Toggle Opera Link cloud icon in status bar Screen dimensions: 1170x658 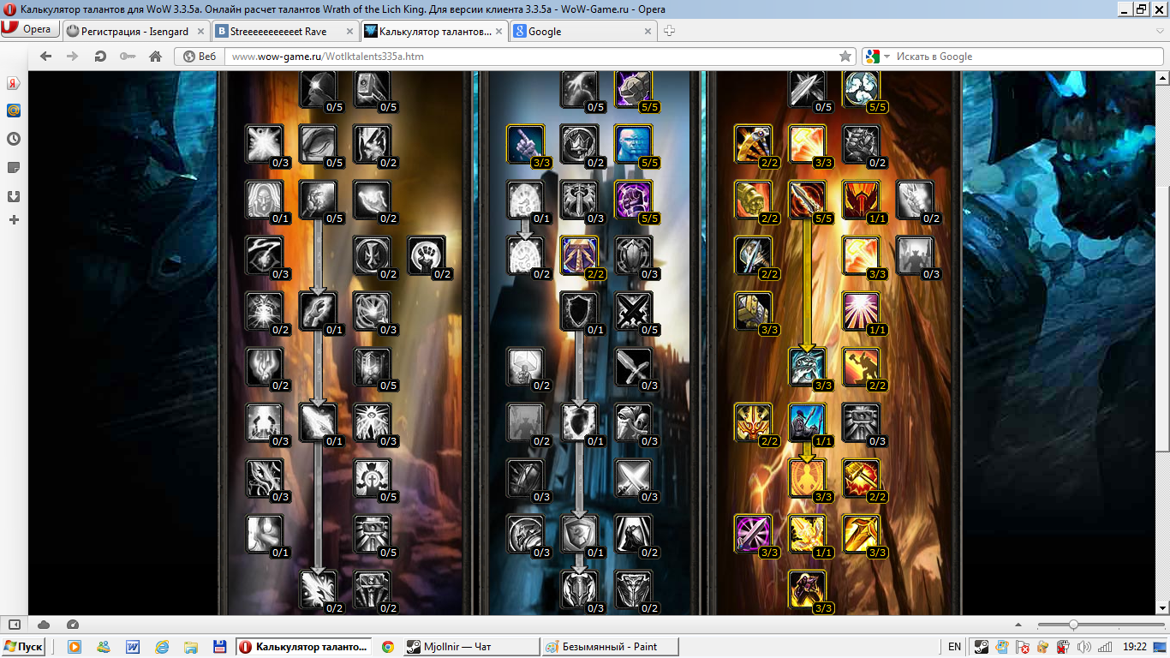[44, 625]
